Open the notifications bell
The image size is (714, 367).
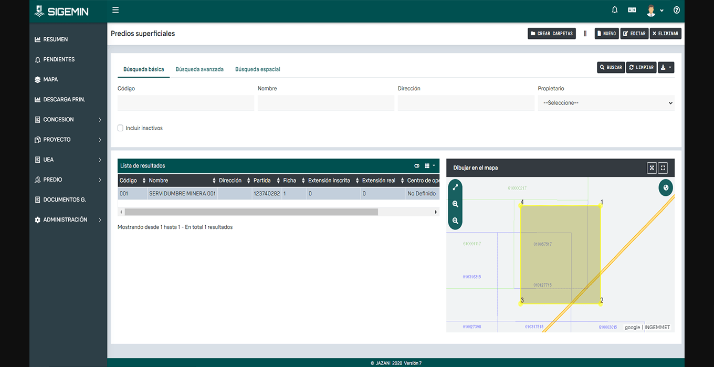(x=615, y=10)
